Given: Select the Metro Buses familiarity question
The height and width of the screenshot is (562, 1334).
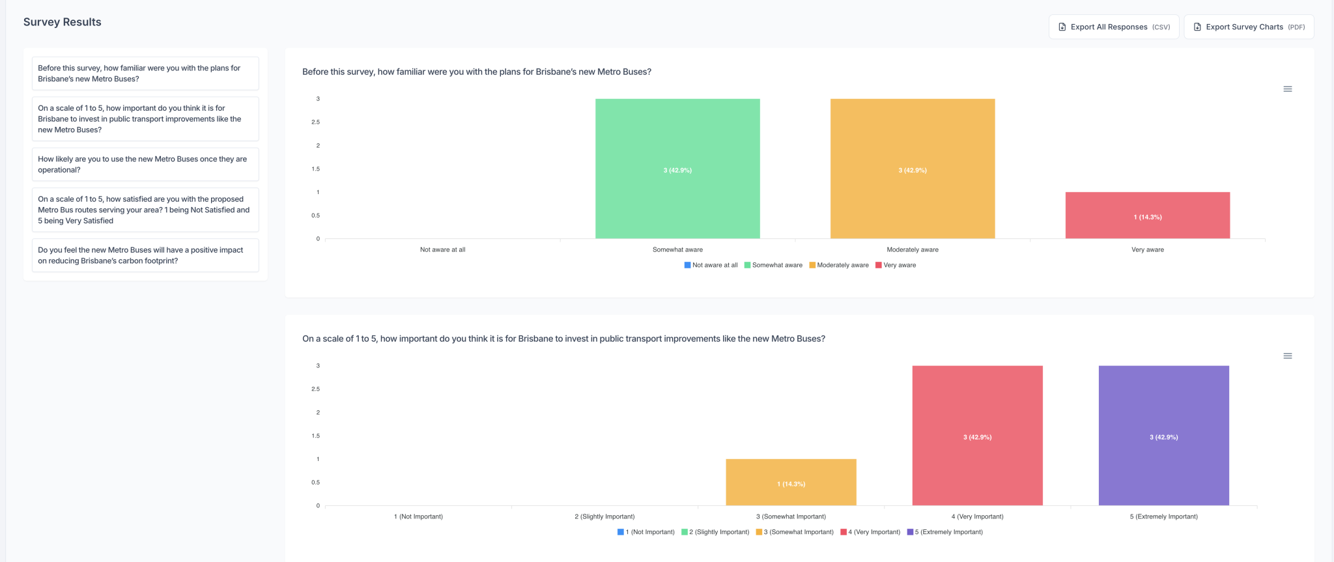Looking at the screenshot, I should [x=145, y=74].
